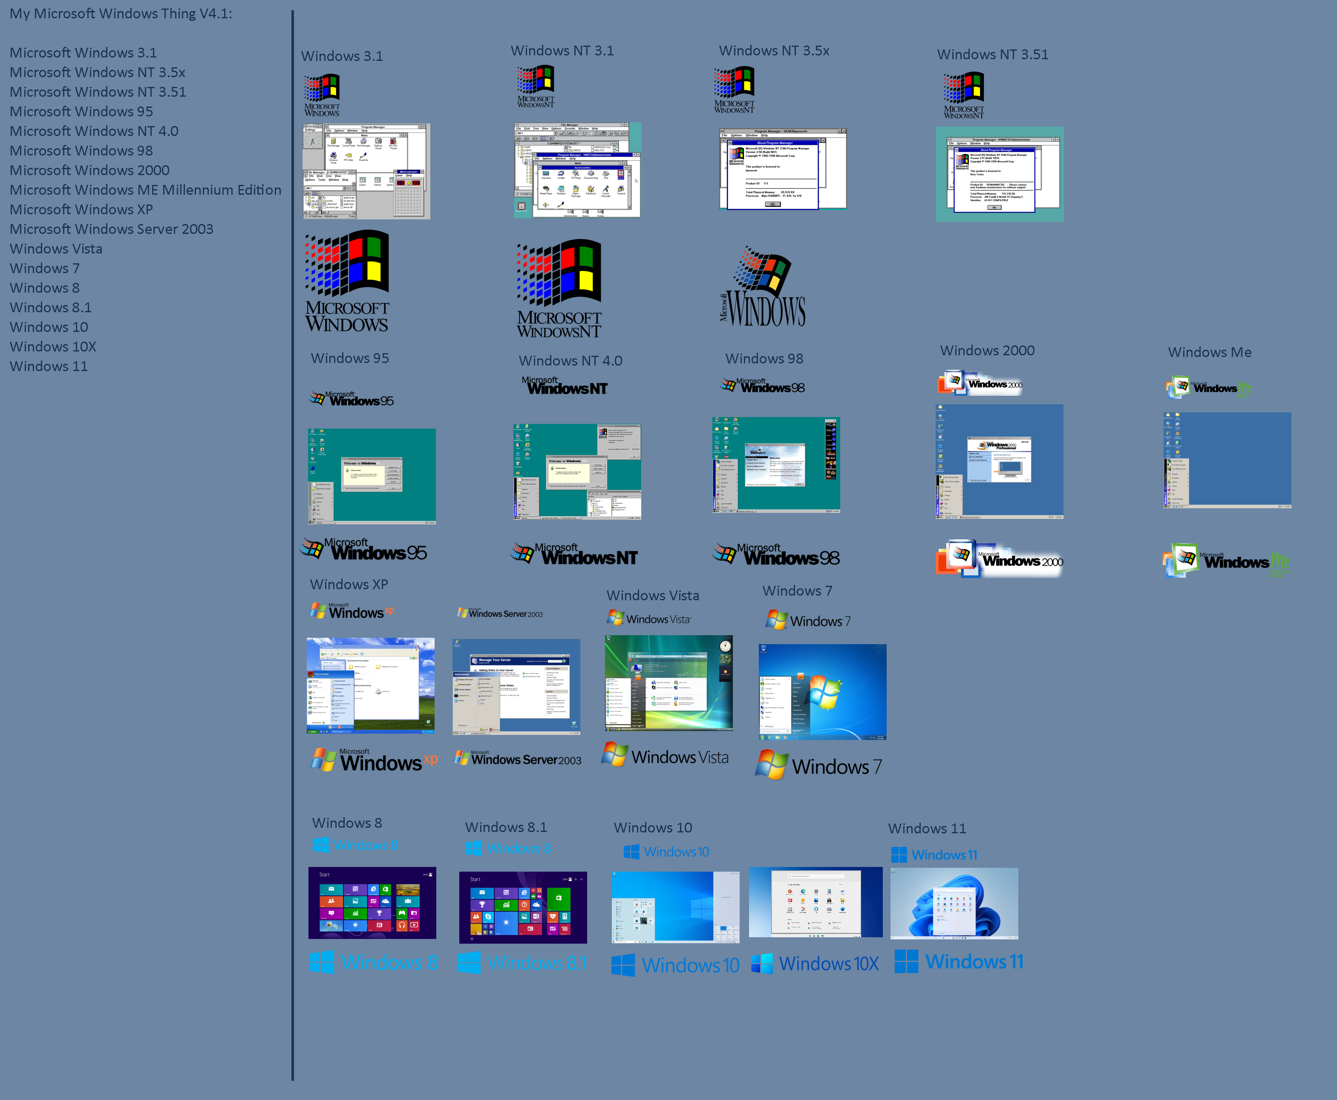Click the large Windows Me logo below its screenshot

point(1227,560)
